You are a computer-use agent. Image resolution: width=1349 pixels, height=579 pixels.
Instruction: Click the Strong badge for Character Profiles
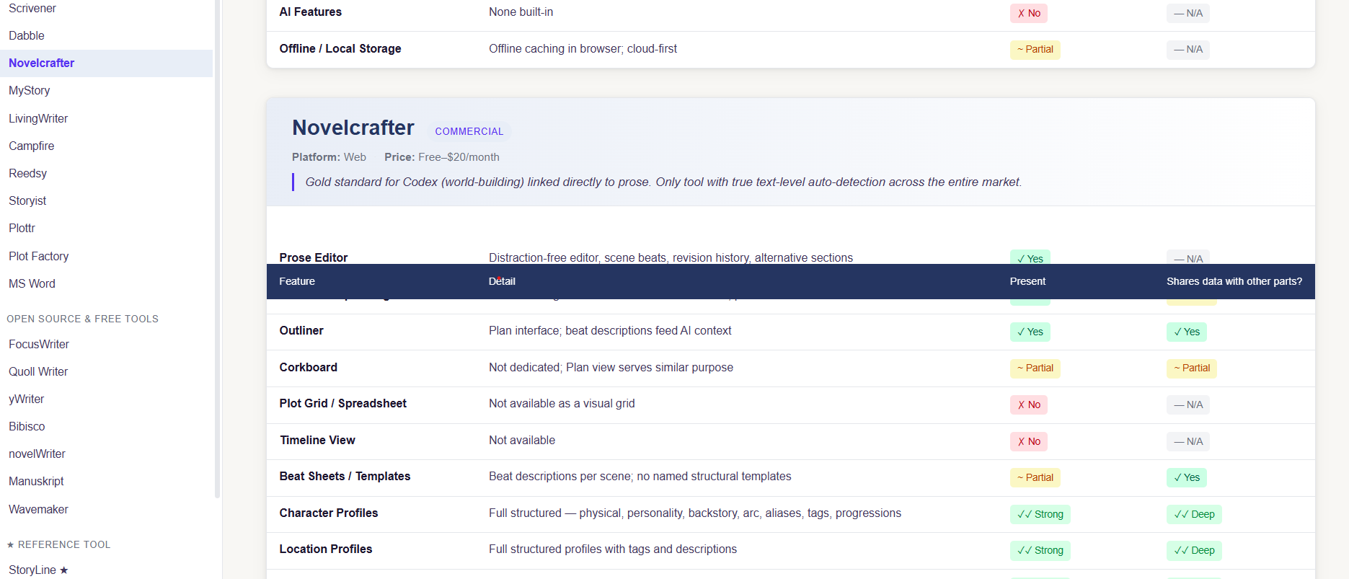[x=1040, y=514]
